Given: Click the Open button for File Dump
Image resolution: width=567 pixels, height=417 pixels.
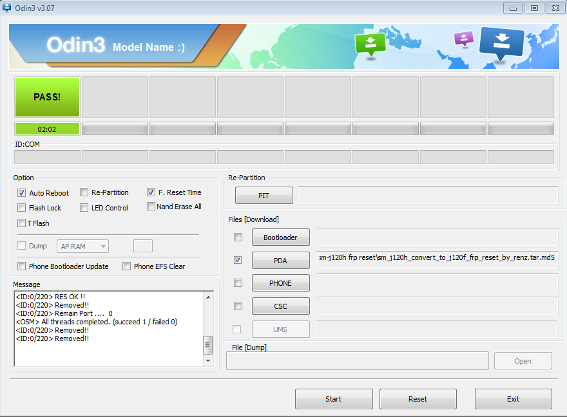Looking at the screenshot, I should tap(523, 360).
